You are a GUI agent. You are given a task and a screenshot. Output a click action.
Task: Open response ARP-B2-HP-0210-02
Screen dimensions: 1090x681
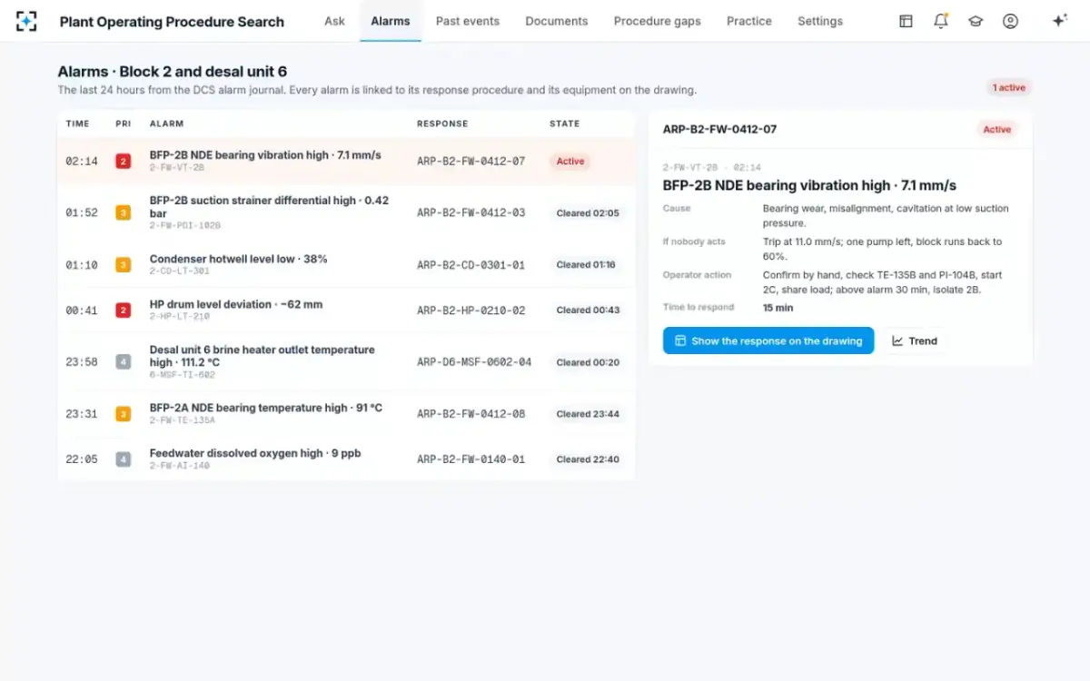pyautogui.click(x=471, y=311)
